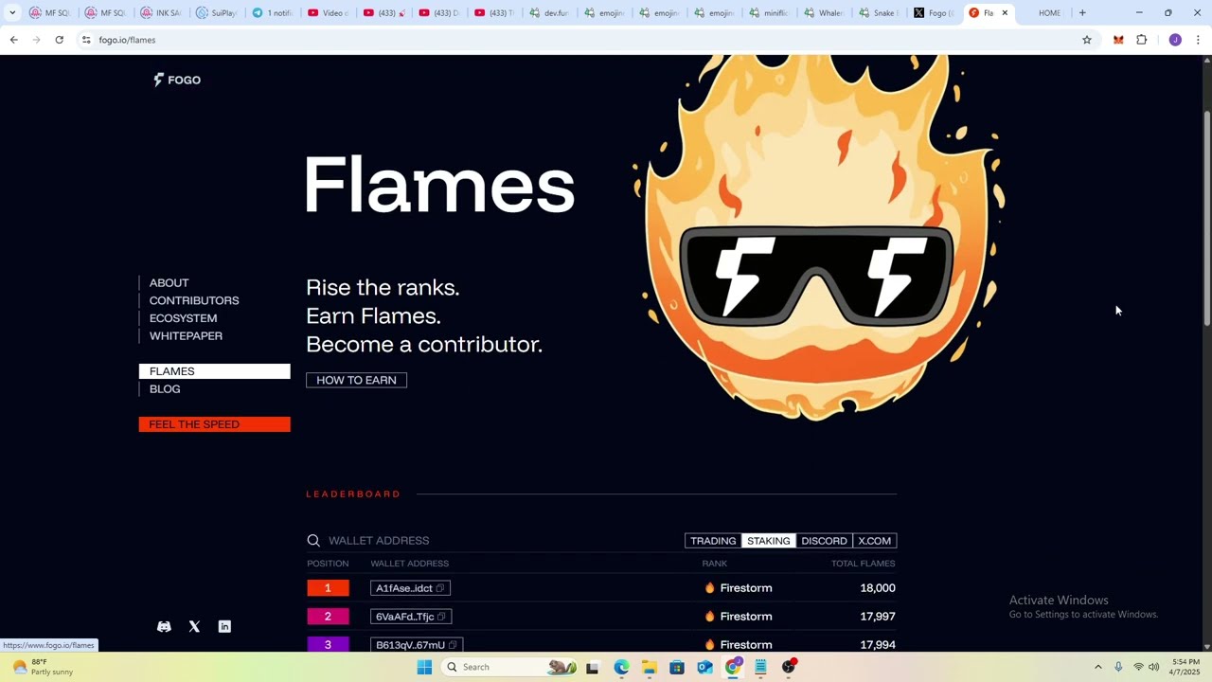The image size is (1212, 682).
Task: Open the volume control in the system tray
Action: tap(1153, 667)
